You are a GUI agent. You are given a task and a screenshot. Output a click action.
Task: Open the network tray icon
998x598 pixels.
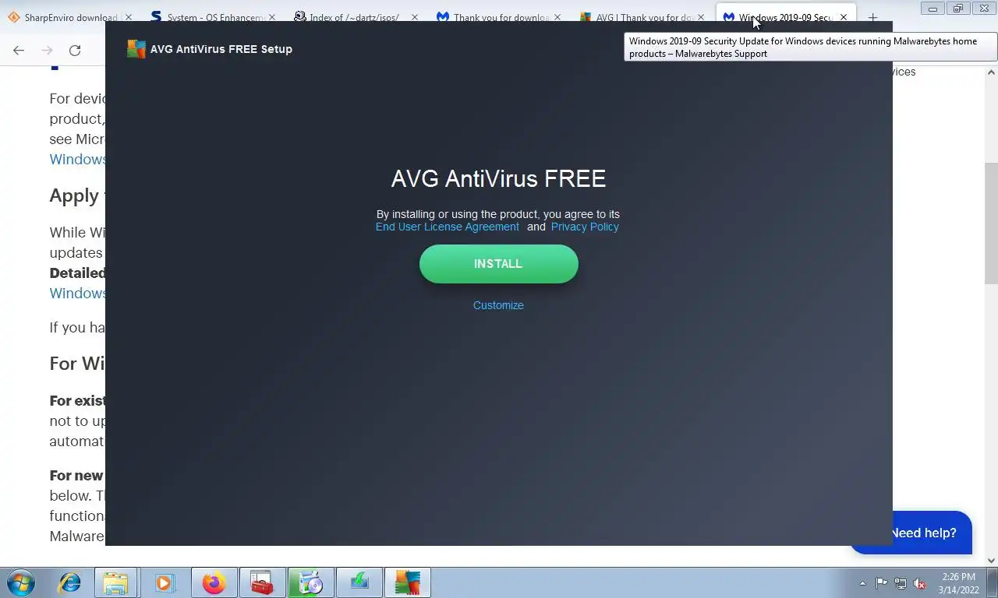(901, 583)
